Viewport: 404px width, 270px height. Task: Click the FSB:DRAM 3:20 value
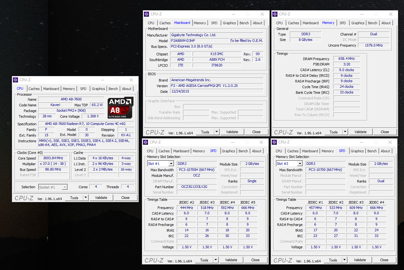(347, 64)
